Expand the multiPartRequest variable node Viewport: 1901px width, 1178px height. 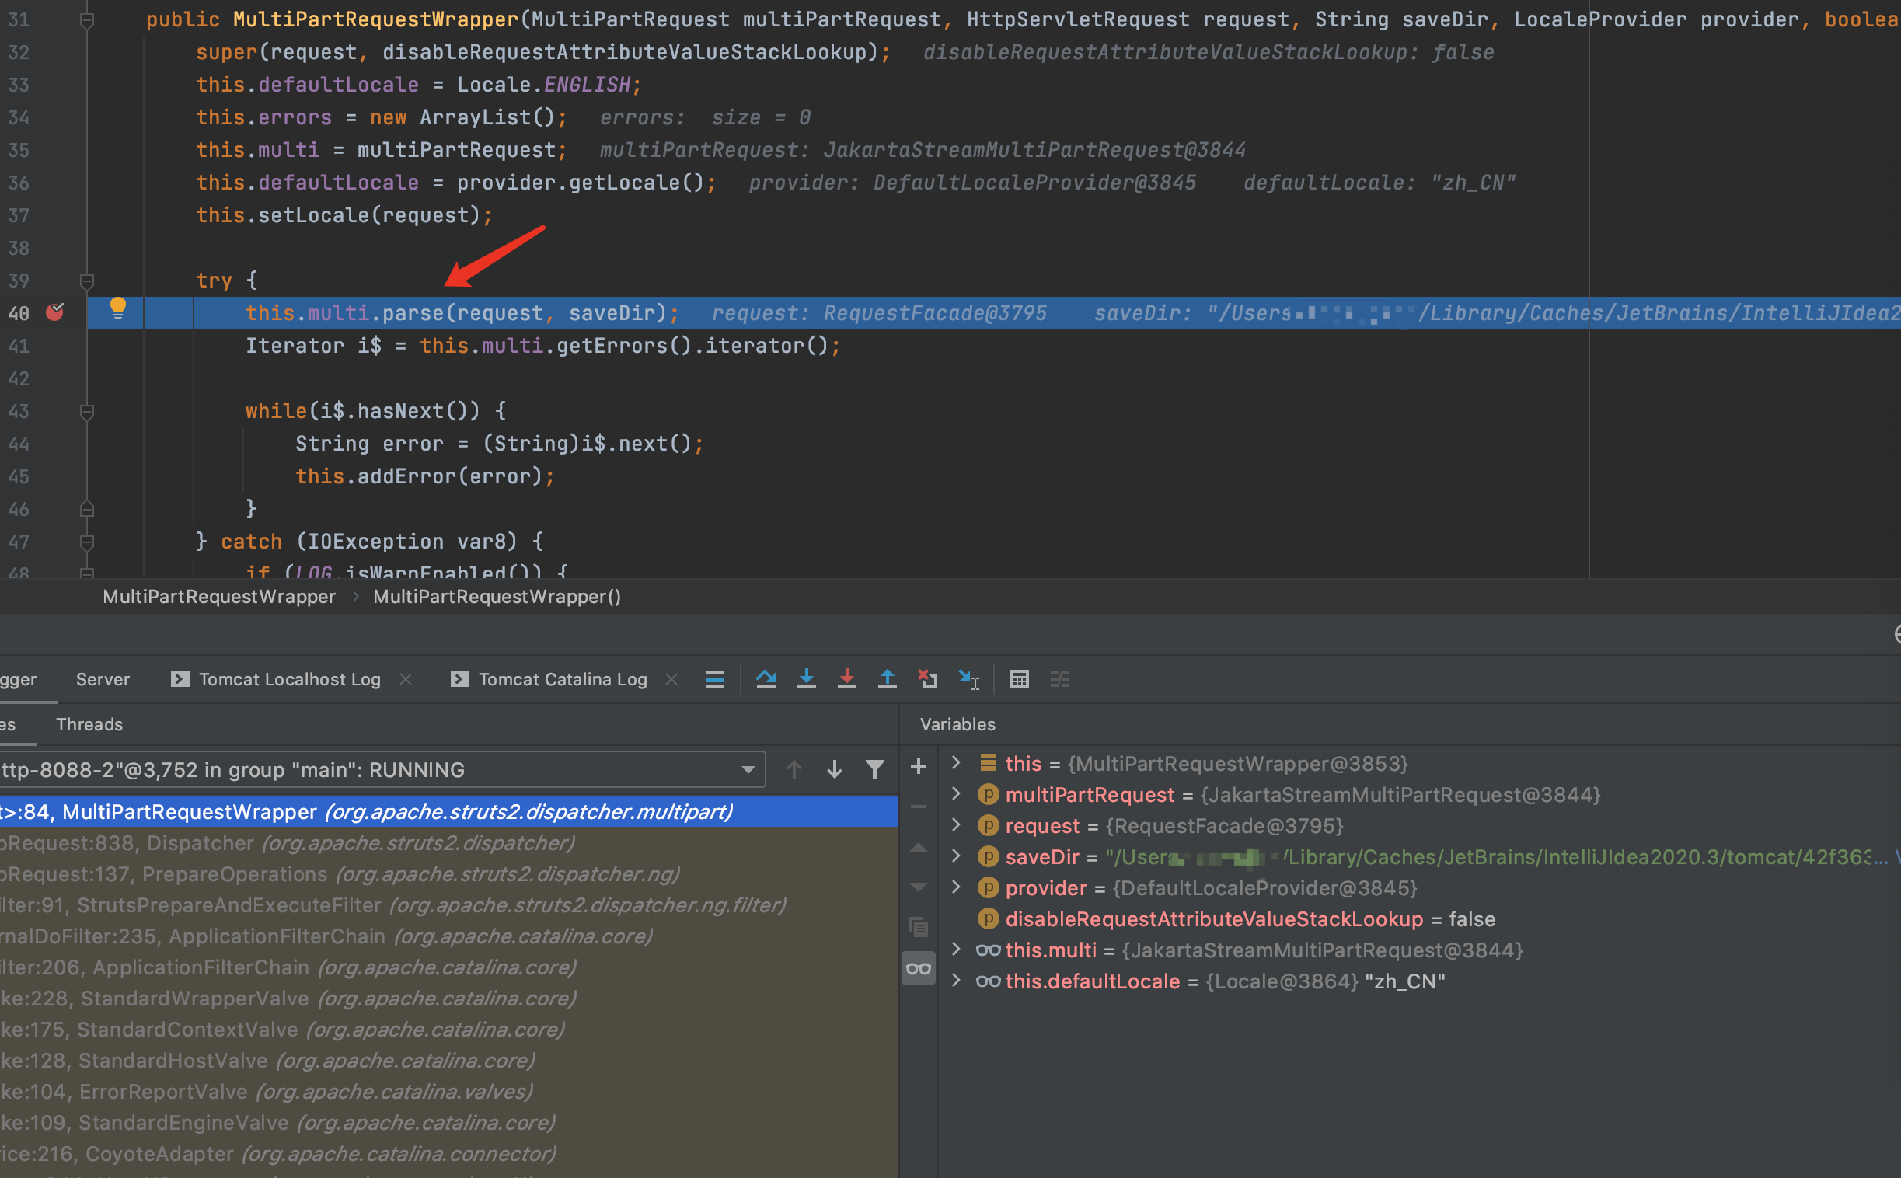click(956, 794)
